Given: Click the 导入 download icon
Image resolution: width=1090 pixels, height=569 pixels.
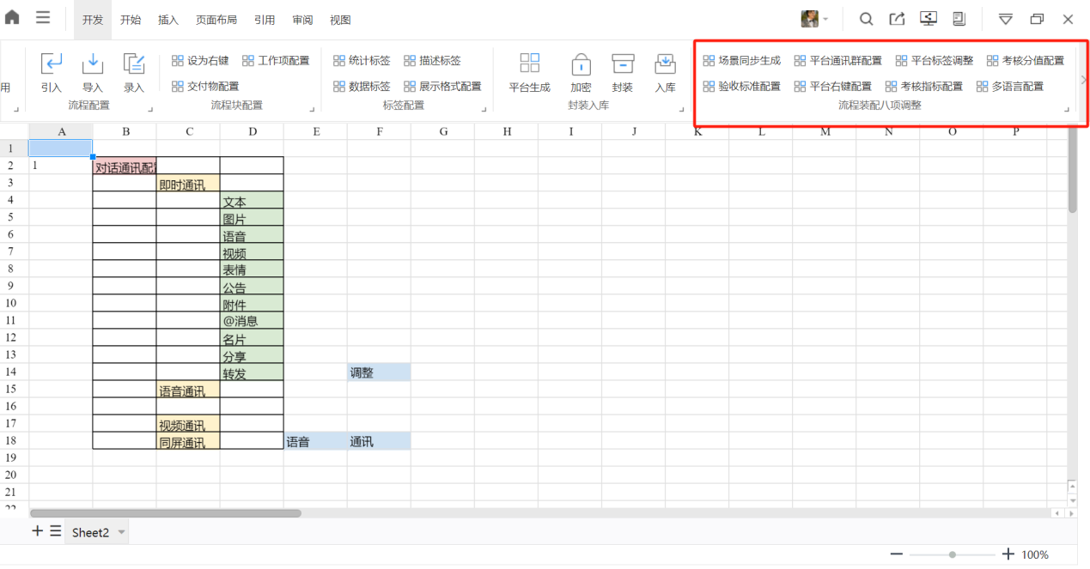Looking at the screenshot, I should [x=93, y=64].
